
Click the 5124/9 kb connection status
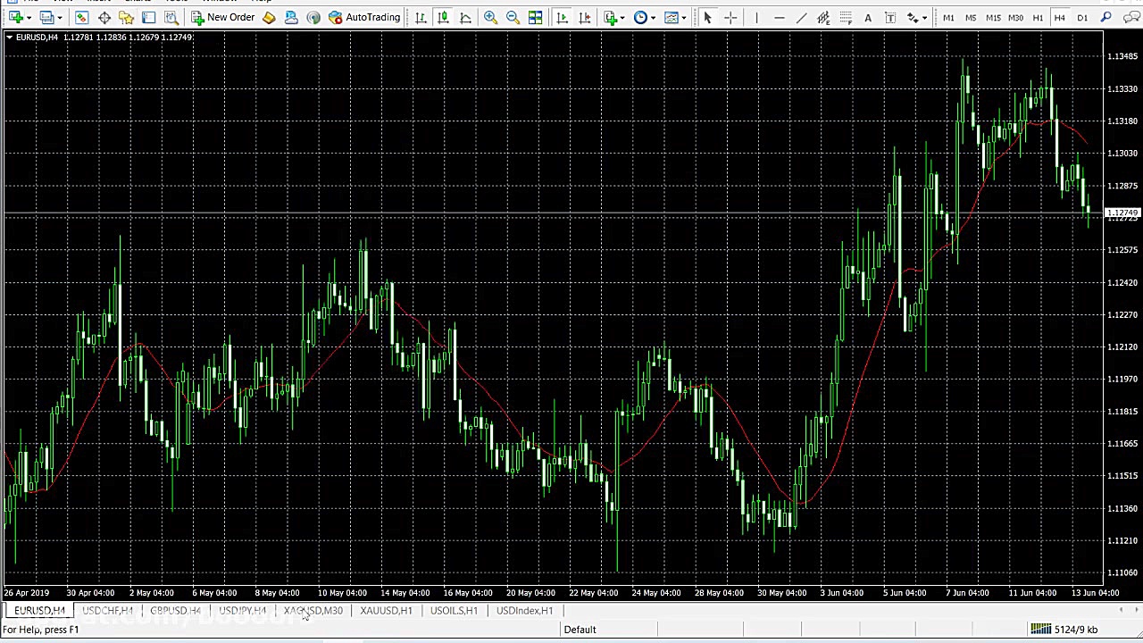point(1064,630)
